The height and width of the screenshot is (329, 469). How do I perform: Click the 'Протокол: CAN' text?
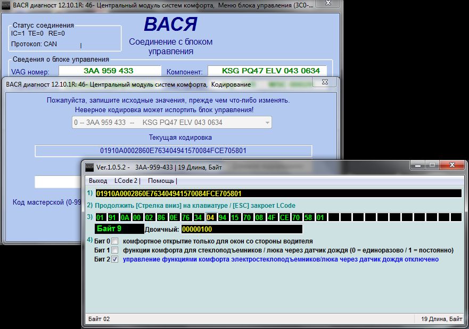tap(34, 44)
